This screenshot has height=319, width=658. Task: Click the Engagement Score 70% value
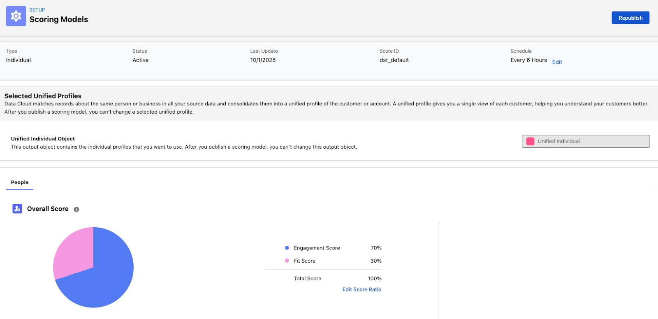pos(376,248)
